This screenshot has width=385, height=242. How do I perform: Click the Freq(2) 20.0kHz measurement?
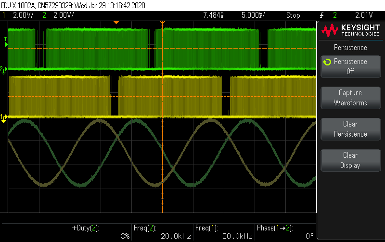point(162,232)
